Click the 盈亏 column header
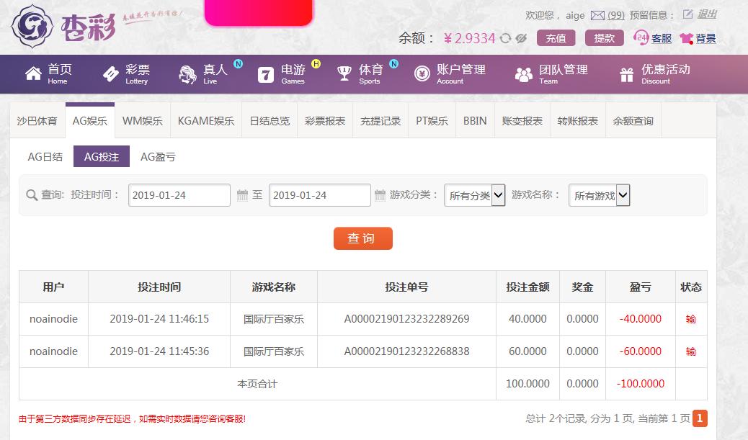Screen dimensions: 748x440 (640, 287)
